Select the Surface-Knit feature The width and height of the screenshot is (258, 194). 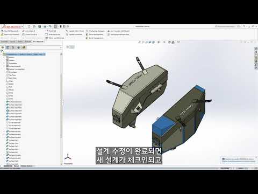click(x=12, y=152)
